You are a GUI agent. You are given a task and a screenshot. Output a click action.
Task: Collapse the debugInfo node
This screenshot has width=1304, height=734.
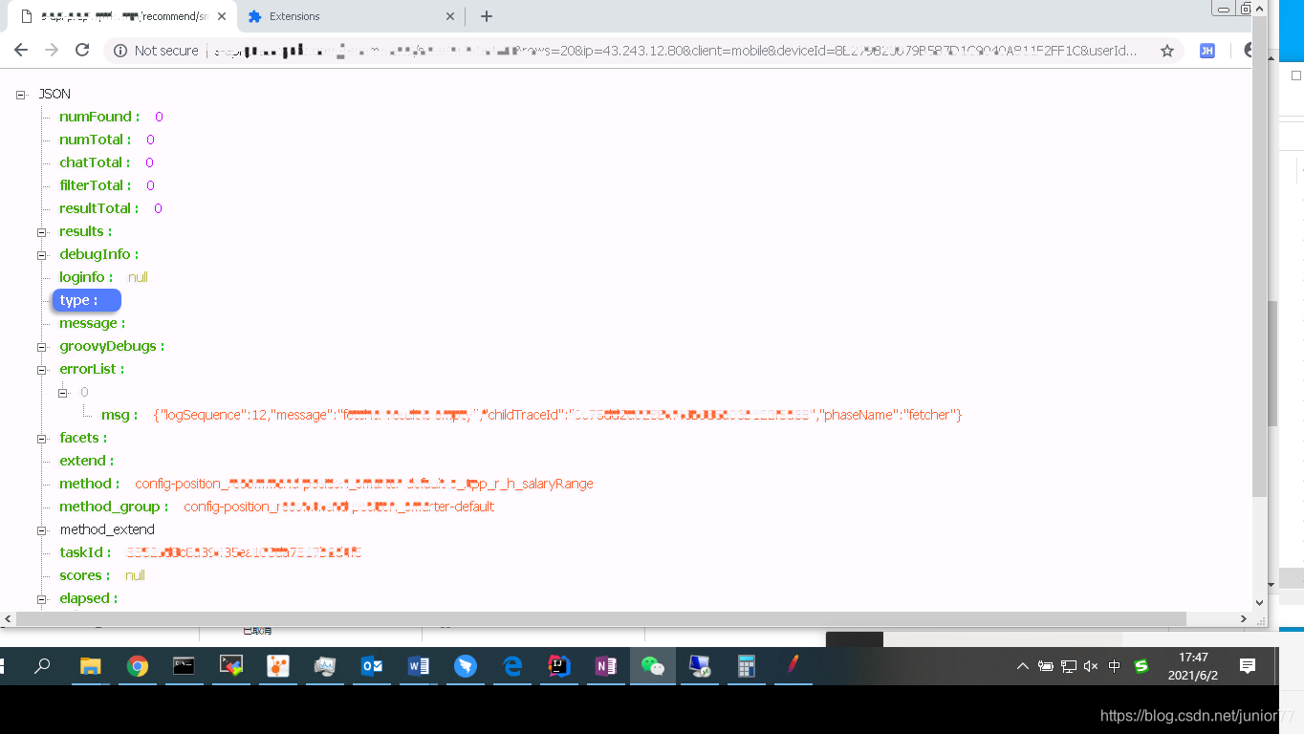[x=40, y=254]
